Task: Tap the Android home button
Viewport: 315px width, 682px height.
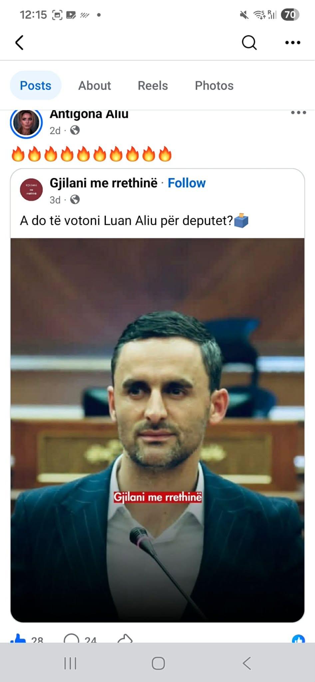Action: pyautogui.click(x=158, y=663)
